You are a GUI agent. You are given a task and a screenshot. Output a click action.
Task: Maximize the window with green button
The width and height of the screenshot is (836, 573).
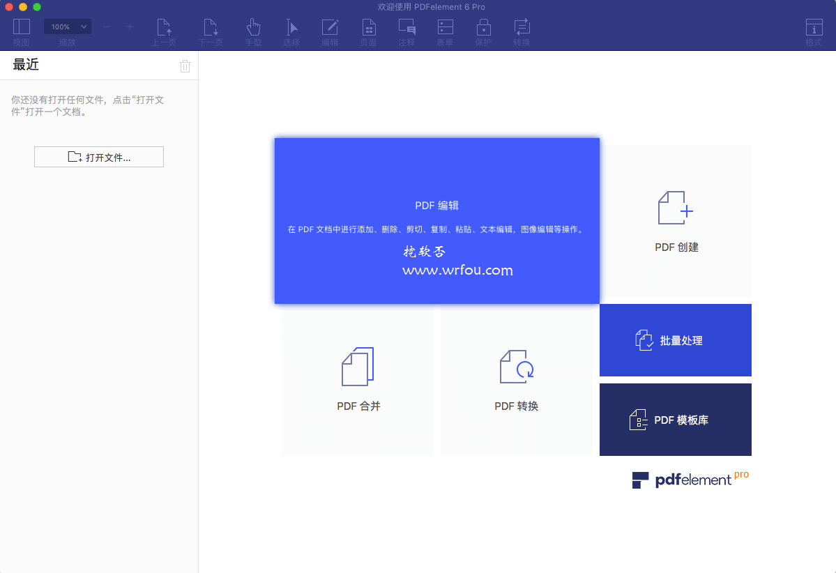point(37,7)
